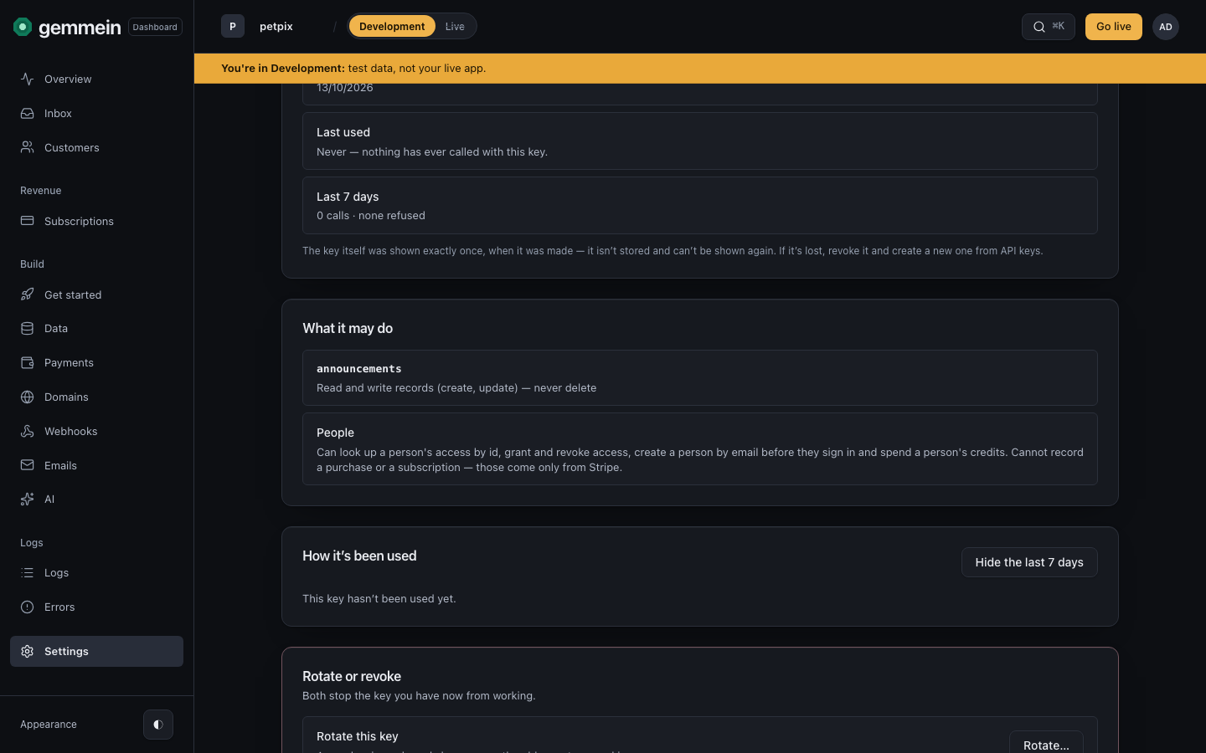Click the Go live button
The height and width of the screenshot is (753, 1206).
(x=1113, y=27)
